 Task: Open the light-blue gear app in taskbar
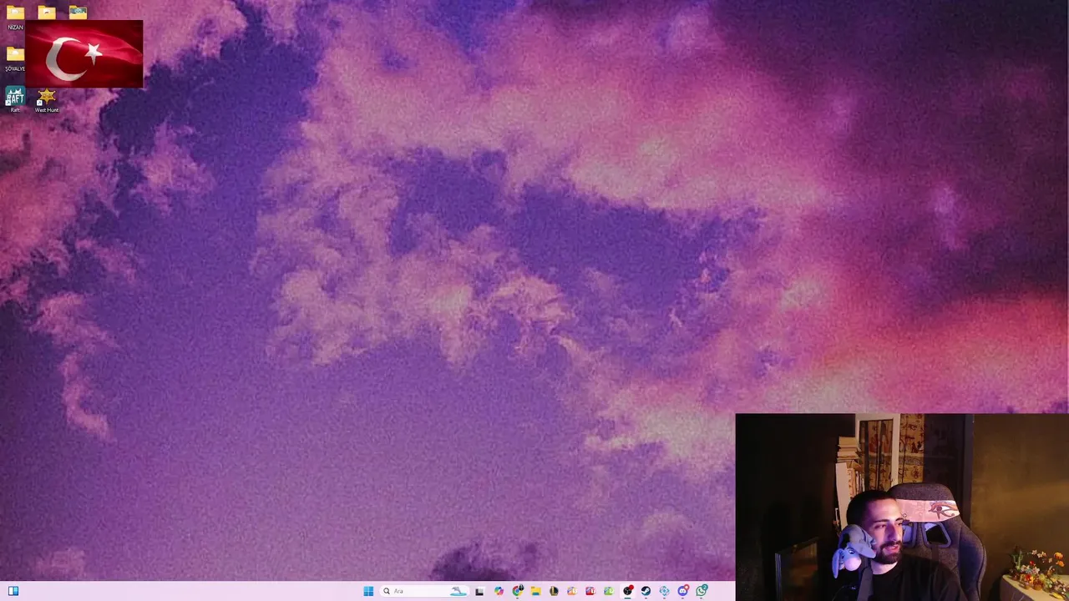coord(664,591)
